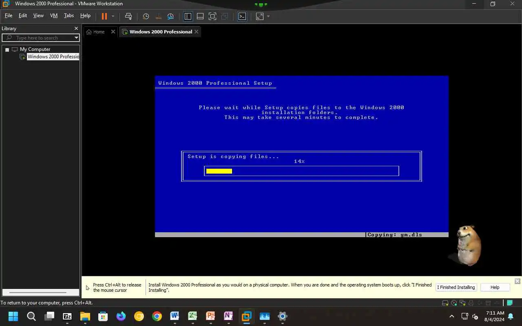
Task: Open the Edit menu
Action: click(x=23, y=15)
